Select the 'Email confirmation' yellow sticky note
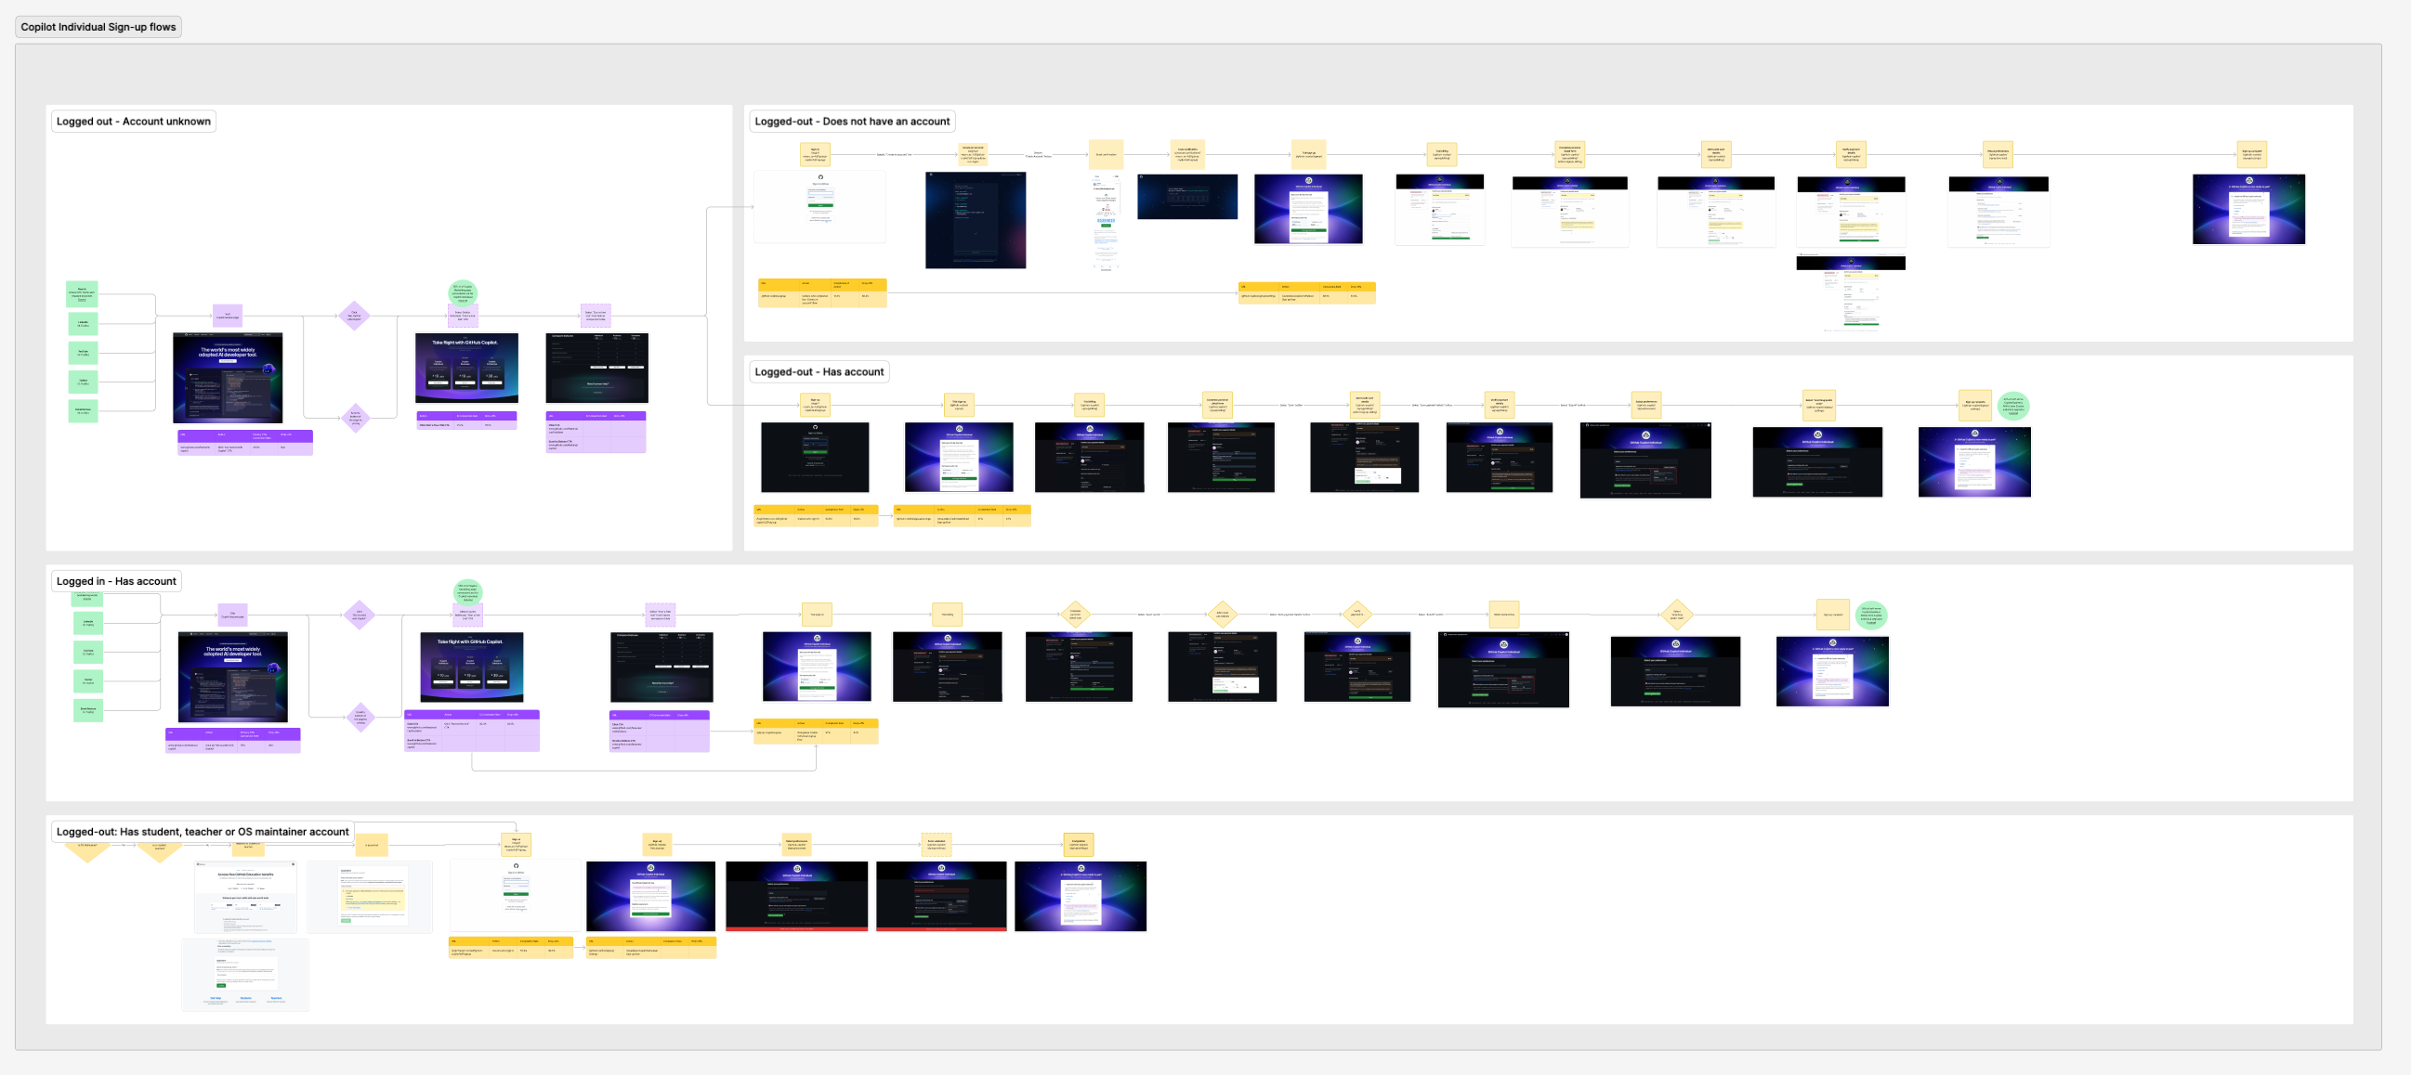The image size is (2411, 1075). point(1106,154)
